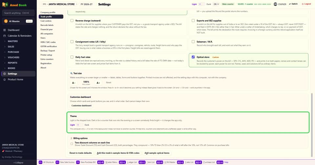The width and height of the screenshot is (315, 165).
Task: Open the EN language dropdown
Action: pyautogui.click(x=216, y=4)
